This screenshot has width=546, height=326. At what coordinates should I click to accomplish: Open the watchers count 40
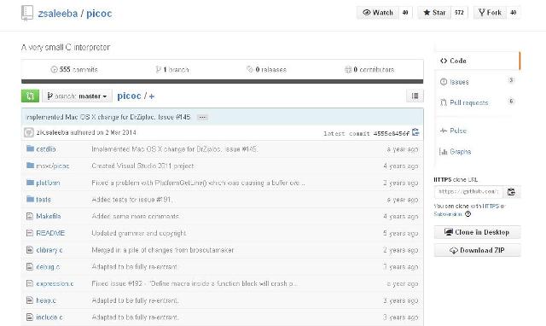pos(405,13)
